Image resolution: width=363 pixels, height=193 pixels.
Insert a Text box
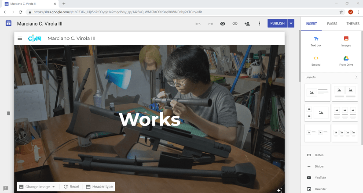pyautogui.click(x=316, y=41)
